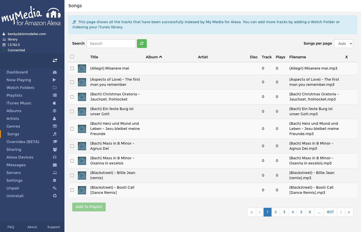Open the Support link in the footer
361x232 pixels.
click(x=54, y=227)
